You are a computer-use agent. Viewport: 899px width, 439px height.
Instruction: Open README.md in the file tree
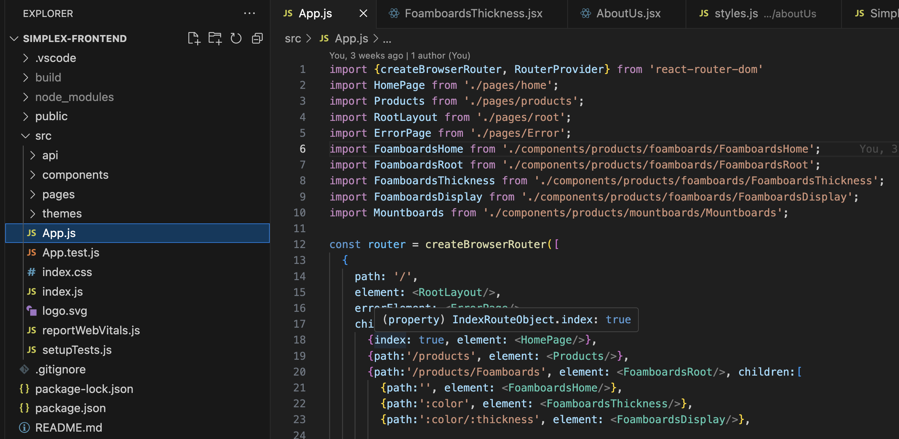point(137,428)
